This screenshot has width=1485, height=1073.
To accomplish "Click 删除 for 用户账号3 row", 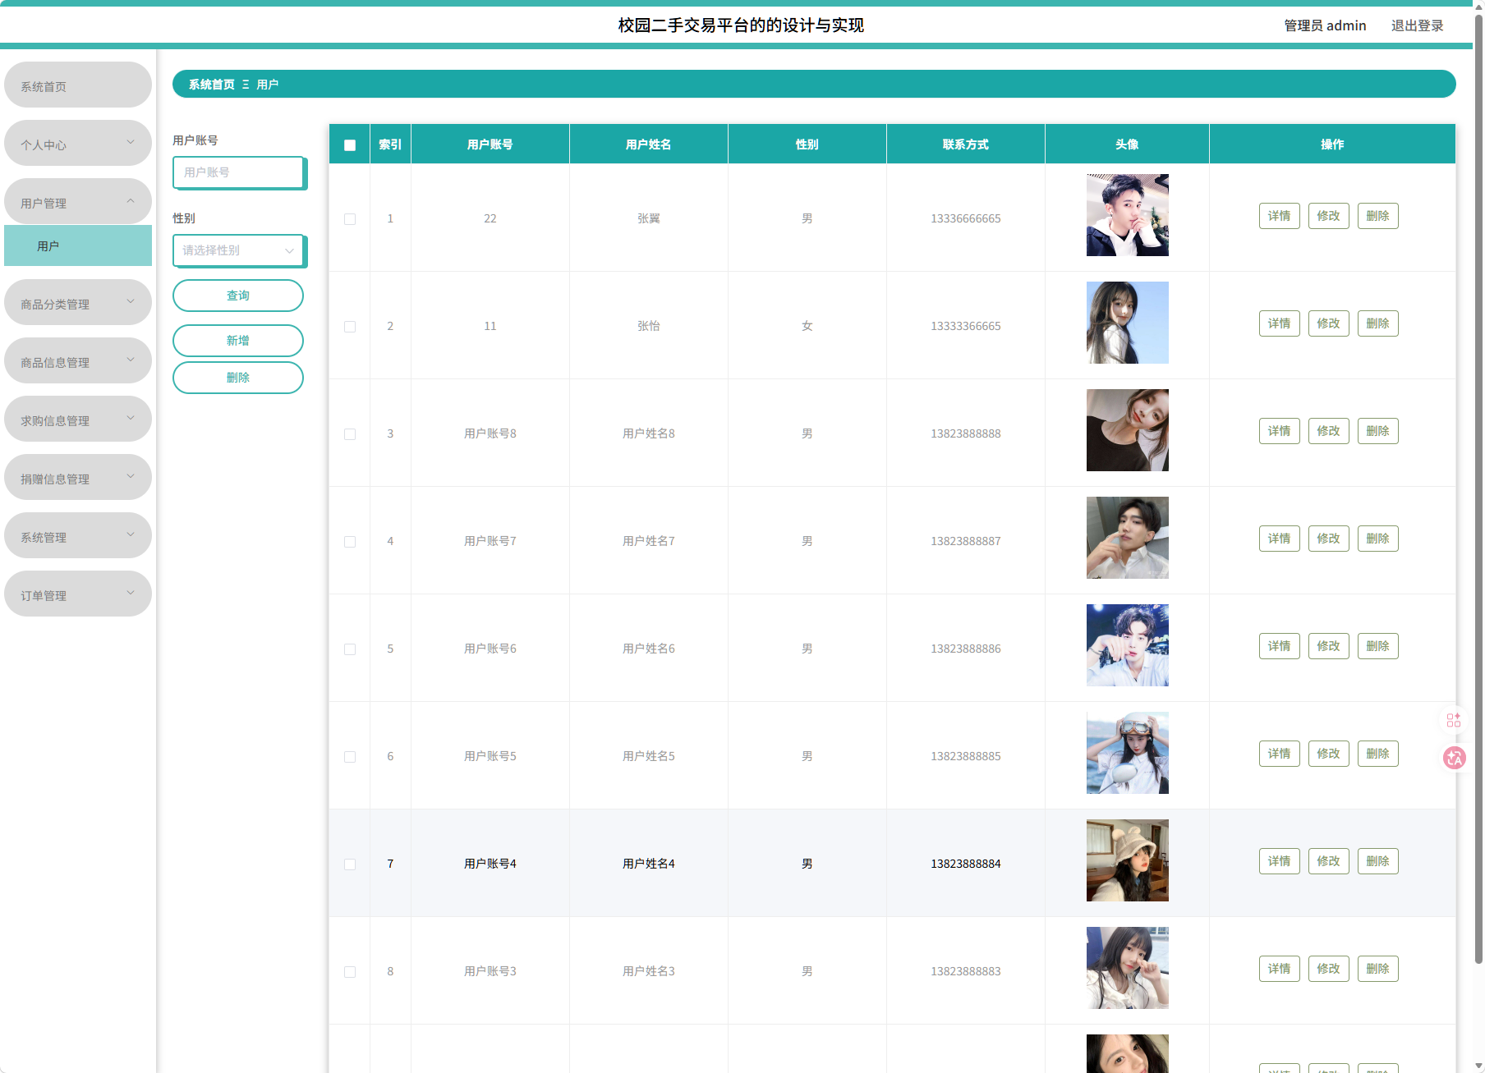I will 1378,969.
